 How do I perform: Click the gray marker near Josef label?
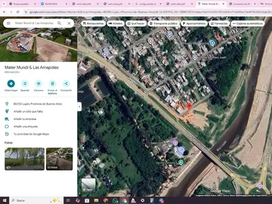point(195,57)
